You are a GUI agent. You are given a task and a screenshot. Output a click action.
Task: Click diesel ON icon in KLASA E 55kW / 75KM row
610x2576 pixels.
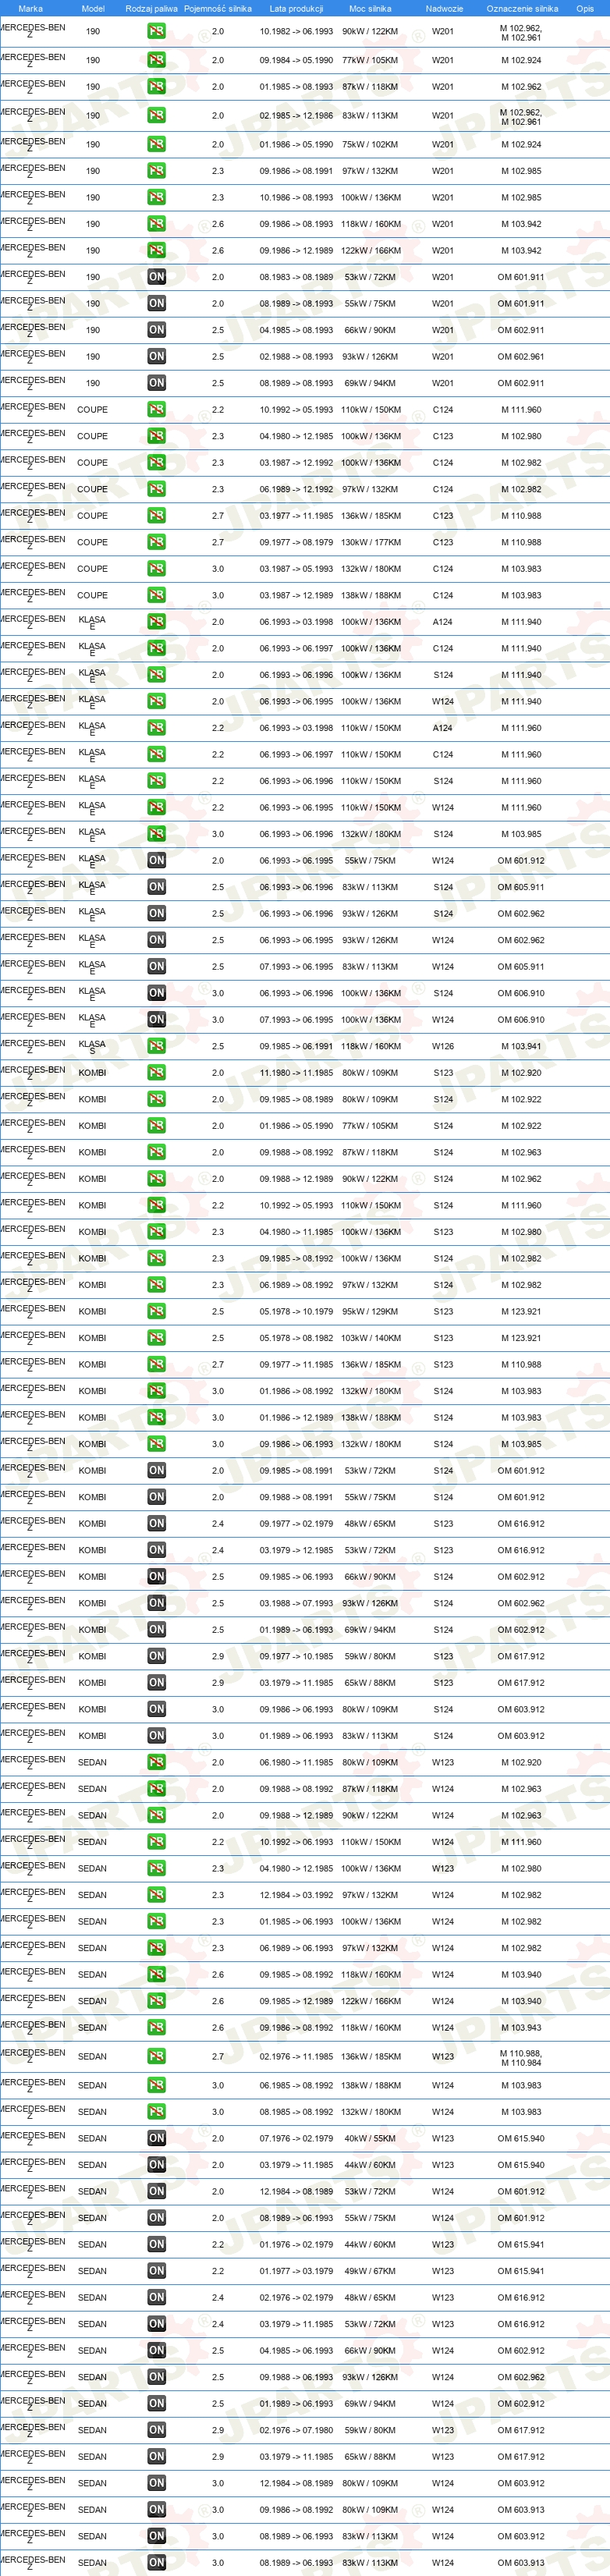point(156,861)
